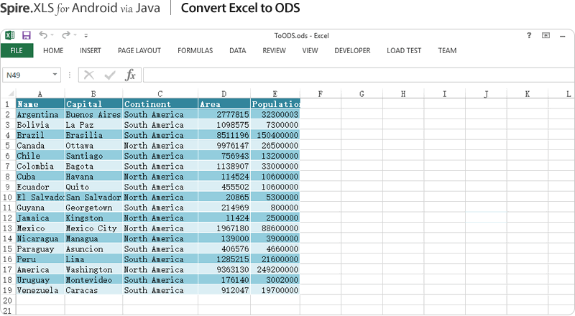
Task: Open the DEVELOPER ribbon tab
Action: coord(352,51)
